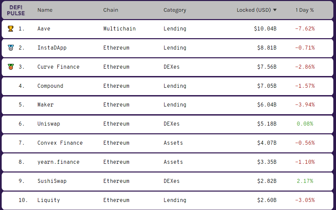The height and width of the screenshot is (210, 336).
Task: Click the 1 Day % column header
Action: [305, 10]
